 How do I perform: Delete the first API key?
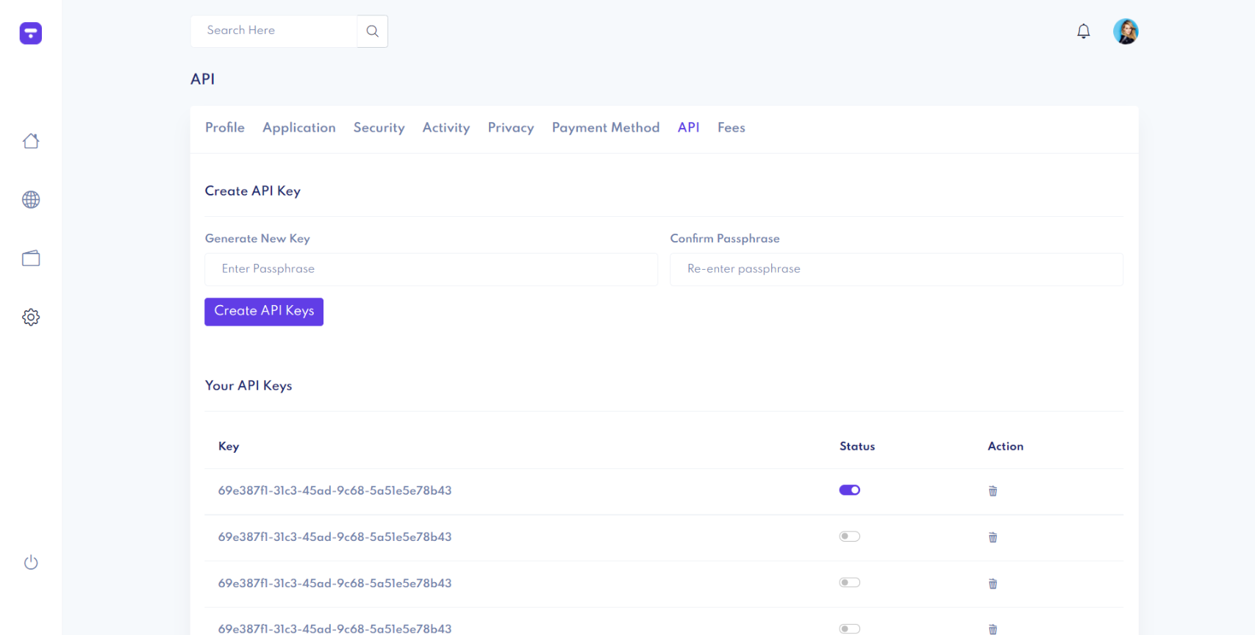[x=993, y=491]
